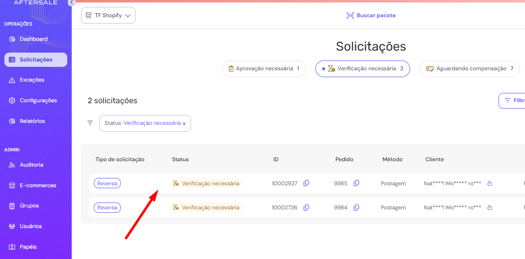
Task: Open Dashboard from the sidebar
Action: click(x=33, y=39)
